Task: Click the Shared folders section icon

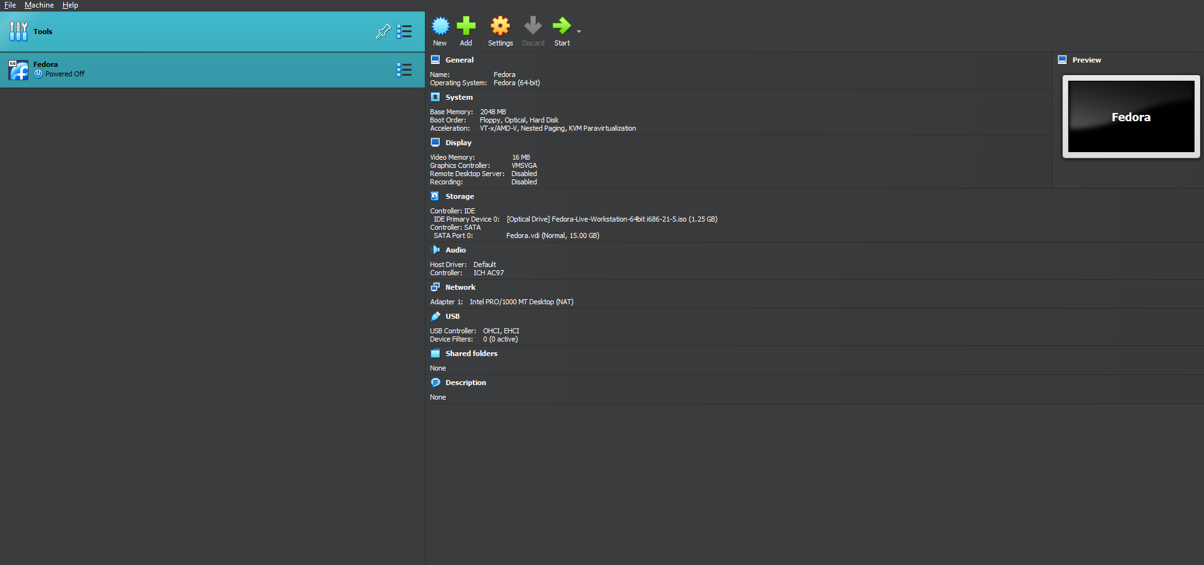Action: pos(435,354)
